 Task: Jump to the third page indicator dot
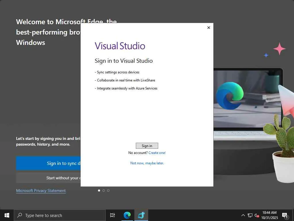pos(108,190)
